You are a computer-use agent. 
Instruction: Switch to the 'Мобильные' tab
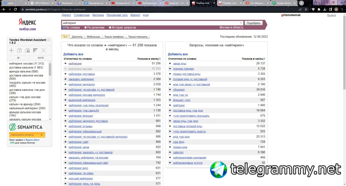[94, 37]
